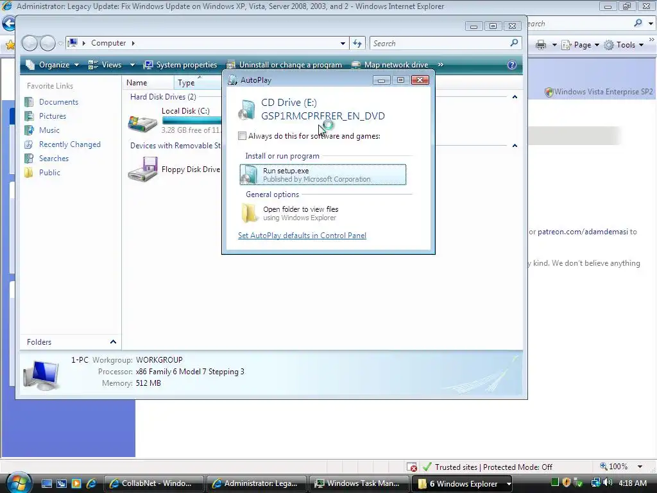Launch Internet Explorer from quick launch
The height and width of the screenshot is (493, 657).
click(x=91, y=483)
